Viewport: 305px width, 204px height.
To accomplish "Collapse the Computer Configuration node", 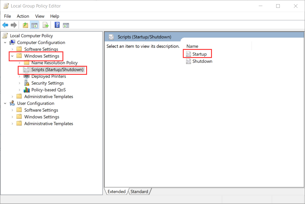I will pos(5,42).
